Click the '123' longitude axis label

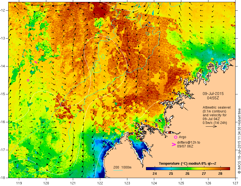point(127,183)
